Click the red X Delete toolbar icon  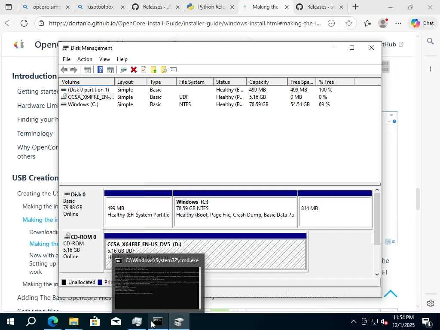[134, 70]
